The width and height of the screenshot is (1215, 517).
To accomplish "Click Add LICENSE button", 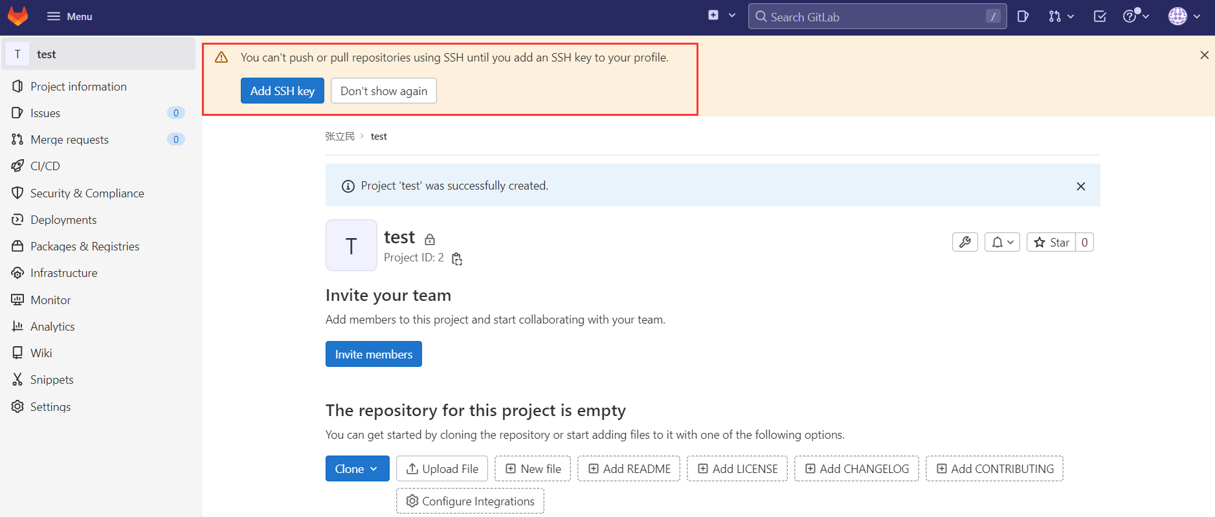I will tap(737, 468).
